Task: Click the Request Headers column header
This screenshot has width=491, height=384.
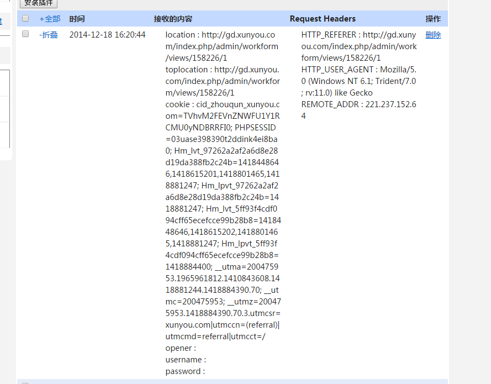Action: coord(323,19)
